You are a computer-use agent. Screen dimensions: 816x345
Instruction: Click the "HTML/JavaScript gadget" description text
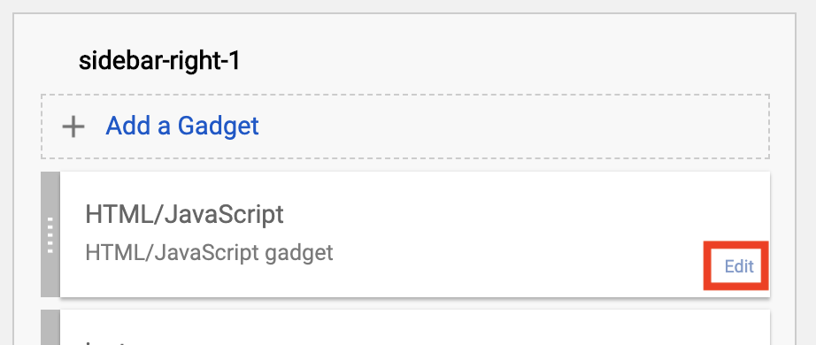(209, 253)
